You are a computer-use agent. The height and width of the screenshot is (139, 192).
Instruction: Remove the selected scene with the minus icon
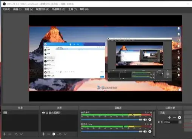(10, 134)
